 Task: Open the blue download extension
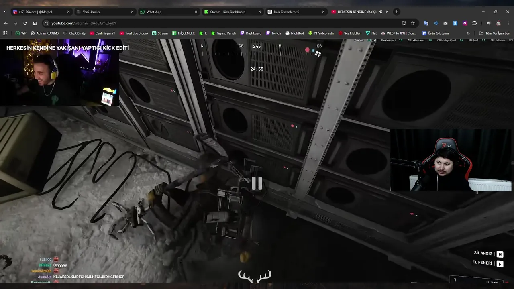455,23
